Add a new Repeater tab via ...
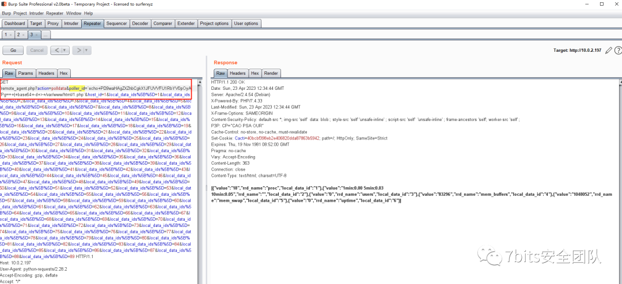Image resolution: width=622 pixels, height=284 pixels. [45, 35]
